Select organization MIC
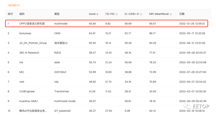 (x=22, y=72)
